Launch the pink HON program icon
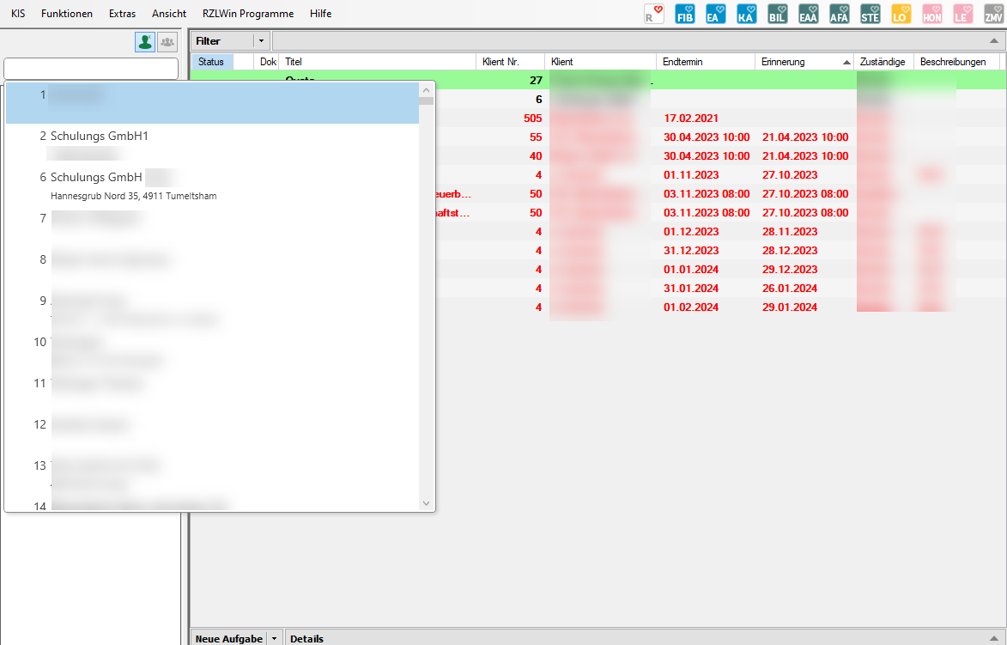The width and height of the screenshot is (1007, 645). coord(931,15)
